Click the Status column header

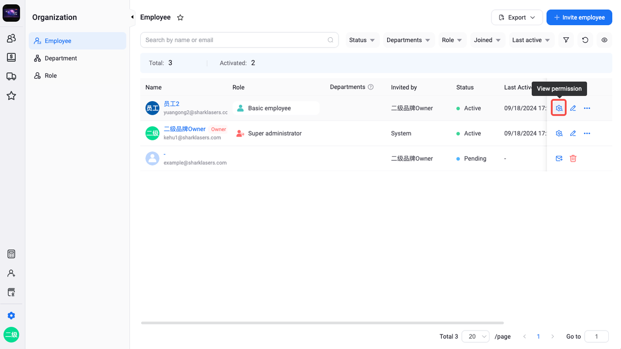pos(465,88)
